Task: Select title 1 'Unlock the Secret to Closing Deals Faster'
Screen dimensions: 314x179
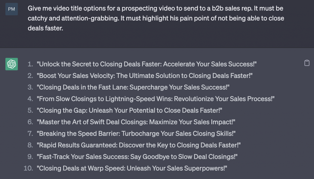Action: pyautogui.click(x=147, y=64)
